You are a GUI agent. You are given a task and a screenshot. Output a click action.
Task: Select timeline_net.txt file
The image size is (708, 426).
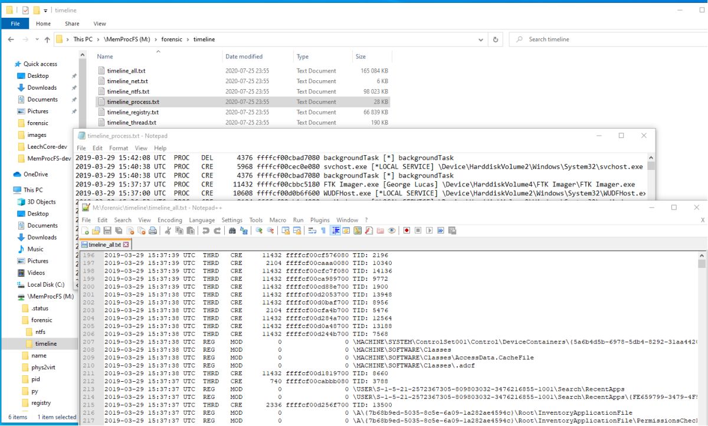click(x=127, y=81)
